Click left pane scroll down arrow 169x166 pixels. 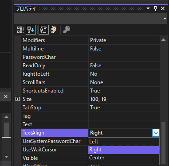[6, 157]
